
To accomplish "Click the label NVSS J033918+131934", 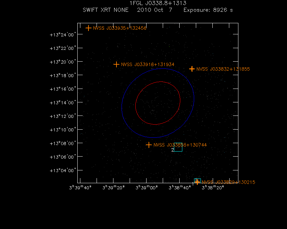I will 148,64.
